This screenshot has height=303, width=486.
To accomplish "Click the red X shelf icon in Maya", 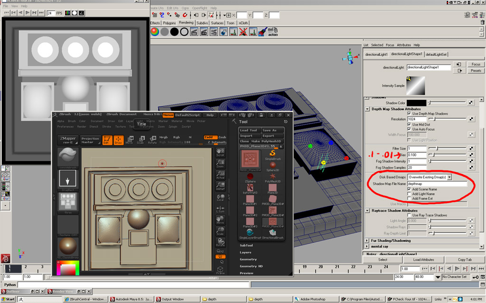I will click(x=243, y=32).
